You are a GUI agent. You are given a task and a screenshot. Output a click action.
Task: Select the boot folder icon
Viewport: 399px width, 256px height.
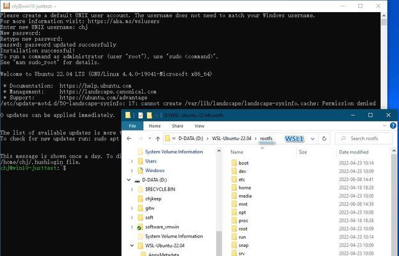(234, 163)
